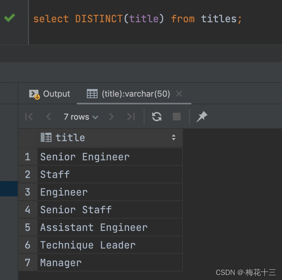This screenshot has width=282, height=280.
Task: Click row number 2 header
Action: (x=27, y=175)
